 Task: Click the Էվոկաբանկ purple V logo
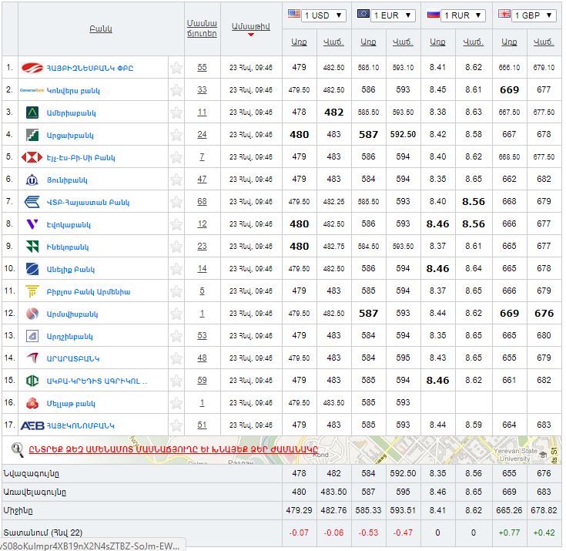pyautogui.click(x=32, y=224)
